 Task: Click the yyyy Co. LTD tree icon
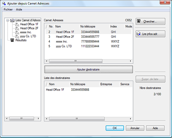17,36
